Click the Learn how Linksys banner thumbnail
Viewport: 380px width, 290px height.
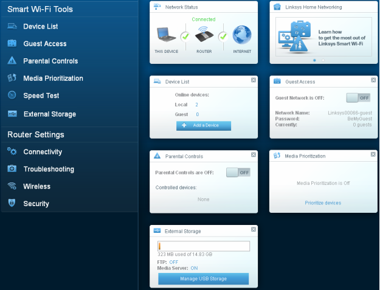tap(323, 36)
